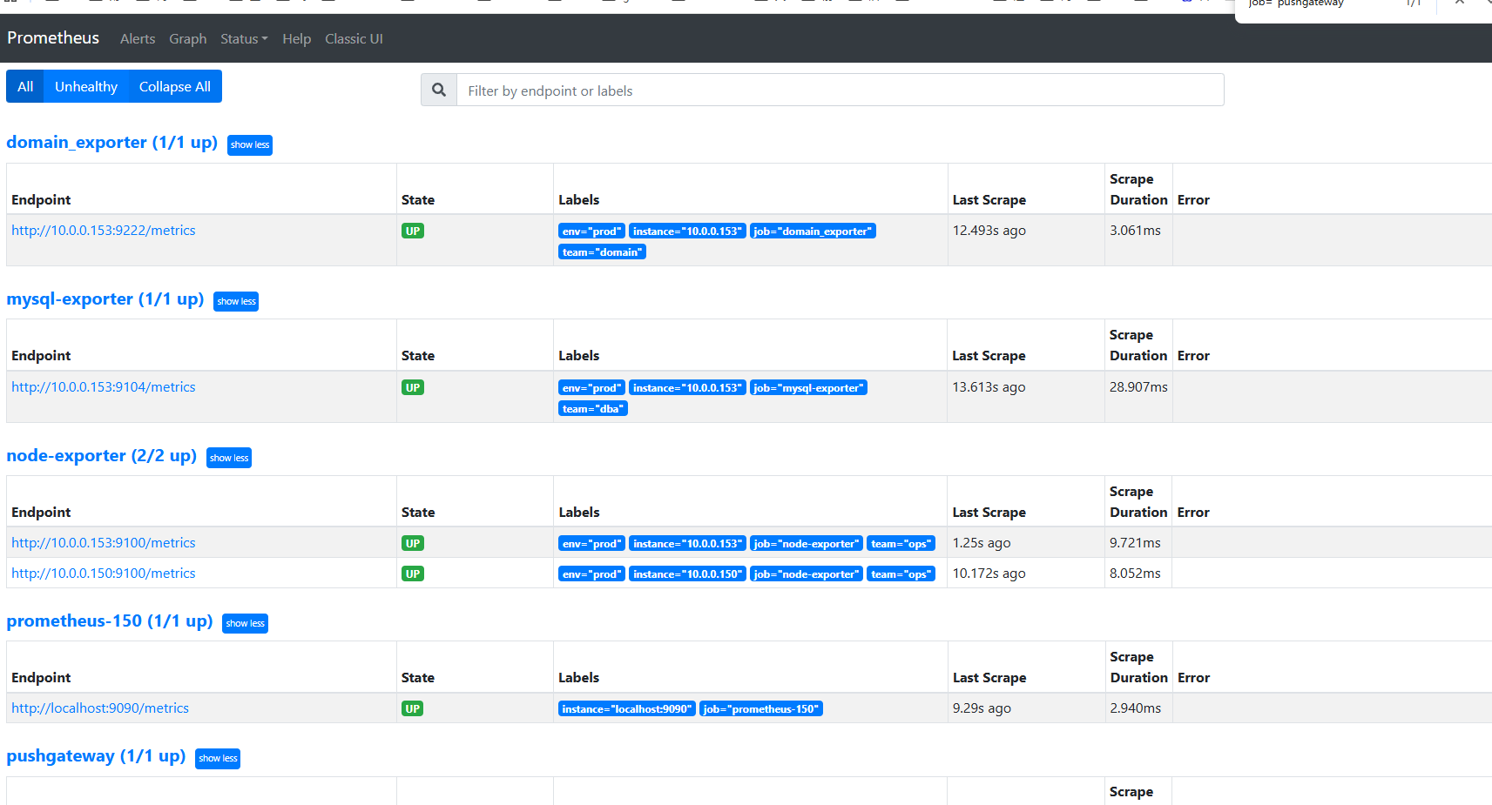Screen dimensions: 1492x805
Task: Collapse pushgateway with show less
Action: [218, 759]
